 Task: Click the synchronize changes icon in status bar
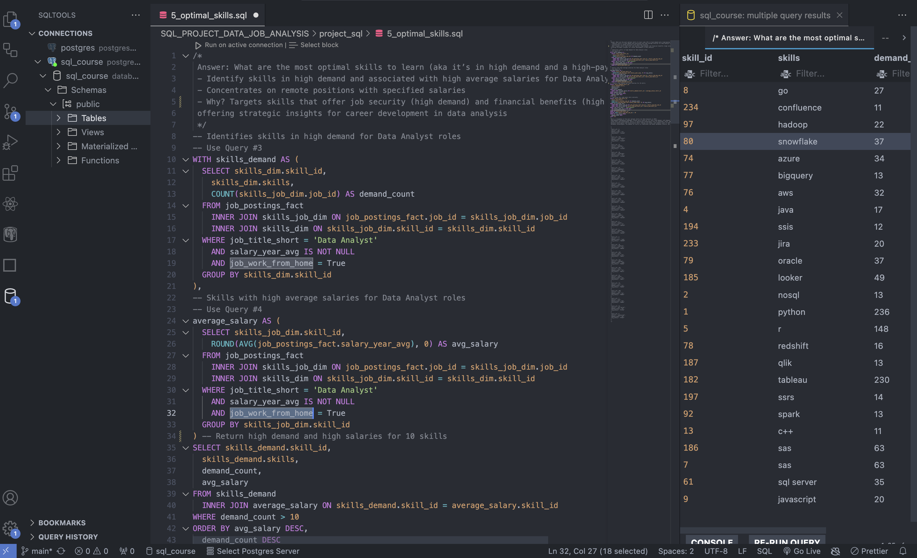tap(61, 551)
